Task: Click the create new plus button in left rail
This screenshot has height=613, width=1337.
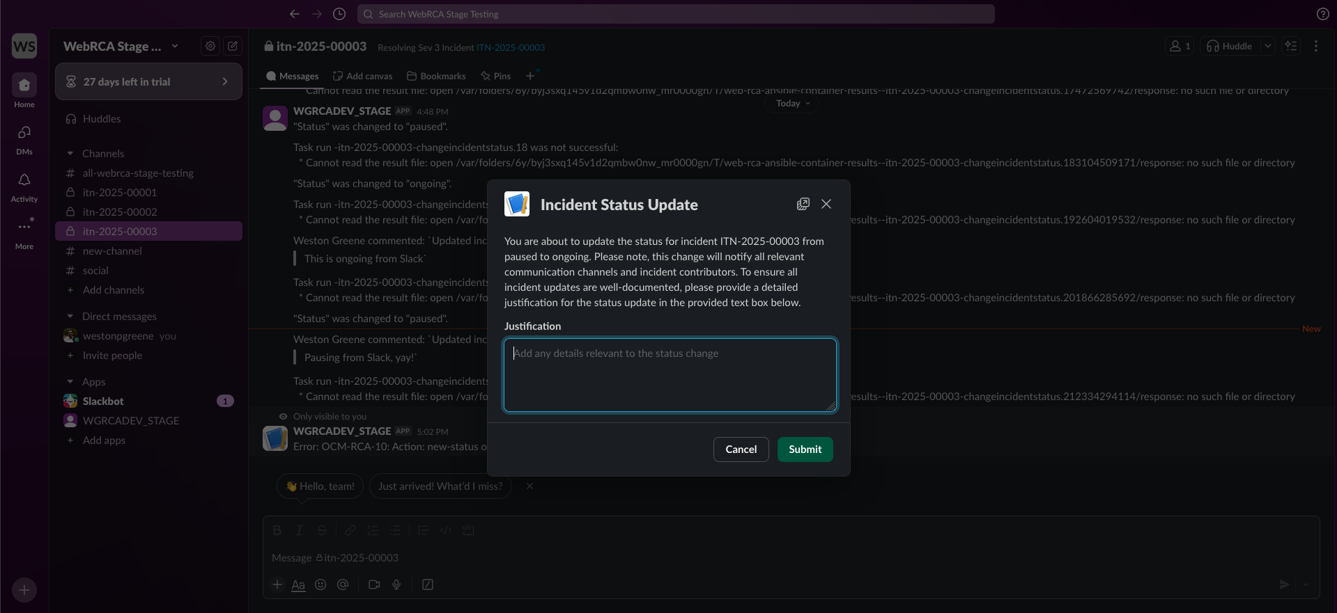Action: point(24,590)
